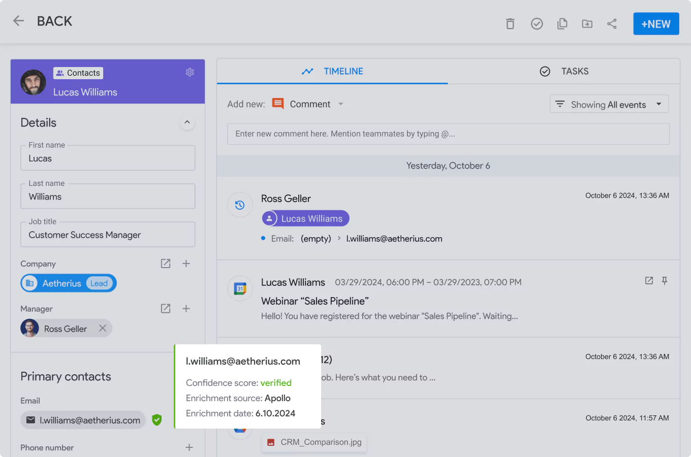Collapse the Details section
Image resolution: width=691 pixels, height=457 pixels.
187,122
